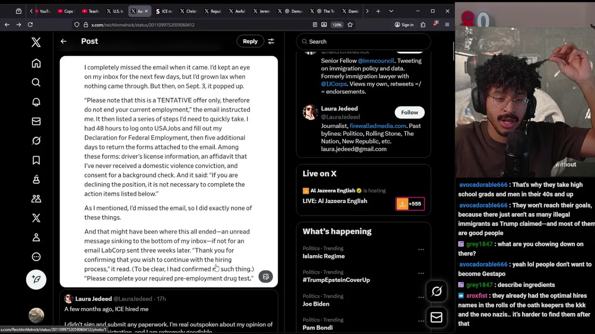Open firewalledmedia.com link

(x=378, y=126)
